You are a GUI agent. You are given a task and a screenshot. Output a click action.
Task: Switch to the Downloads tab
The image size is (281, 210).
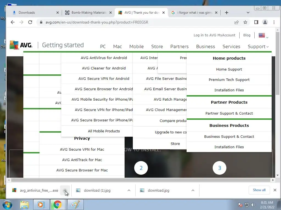pyautogui.click(x=34, y=13)
